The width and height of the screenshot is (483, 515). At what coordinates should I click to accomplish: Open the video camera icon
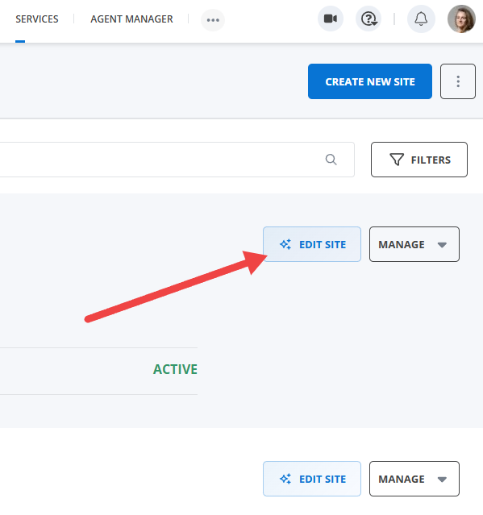tap(331, 19)
